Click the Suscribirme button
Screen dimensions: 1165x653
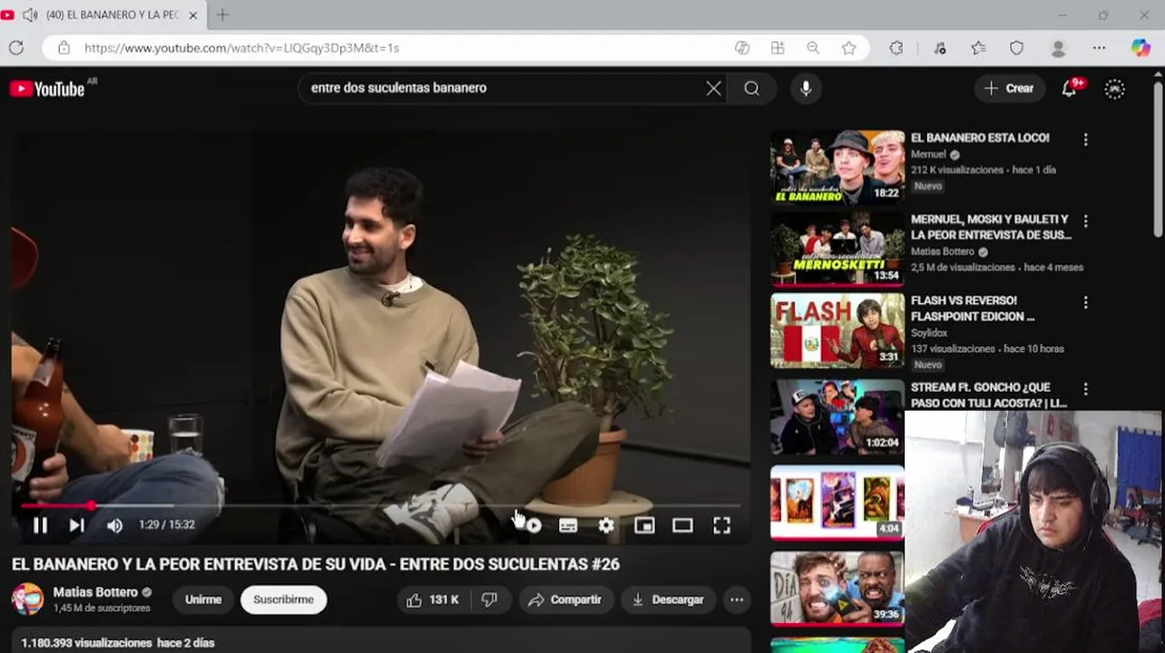click(x=283, y=599)
